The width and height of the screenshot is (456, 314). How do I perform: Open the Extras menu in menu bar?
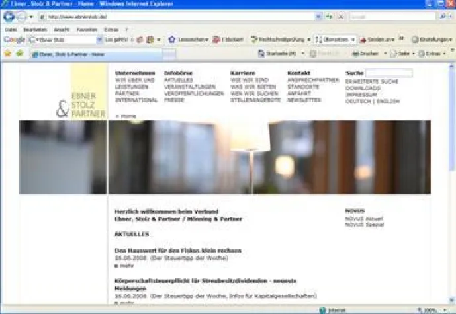coord(111,30)
